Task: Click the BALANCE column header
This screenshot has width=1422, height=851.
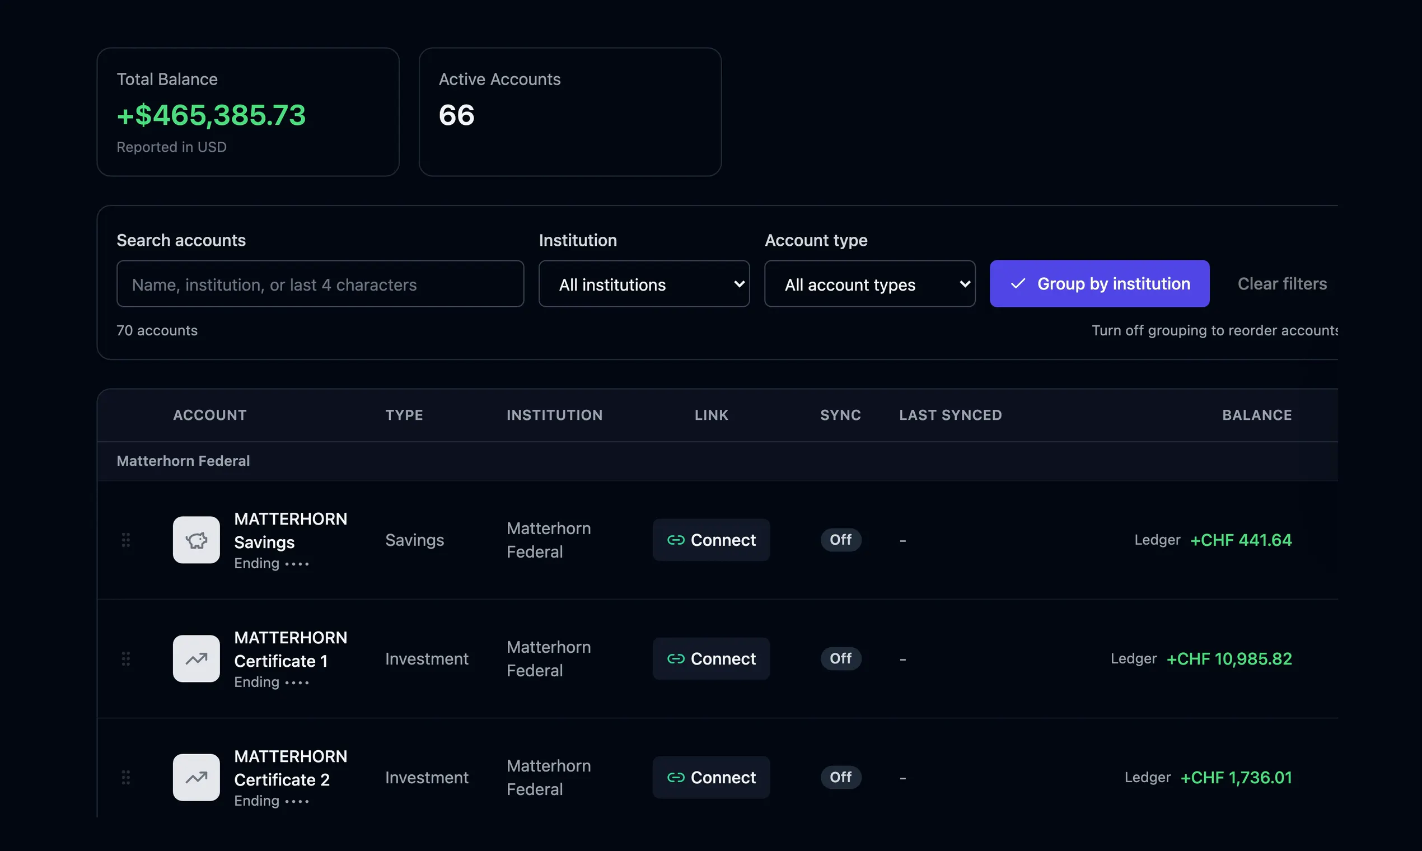Action: (1257, 415)
